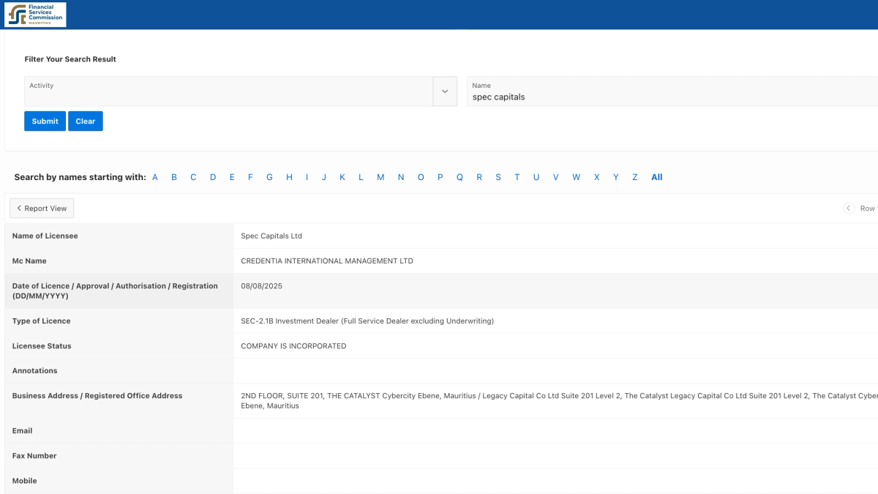The width and height of the screenshot is (878, 494).
Task: Click the Mc Name label
Action: pyautogui.click(x=29, y=261)
